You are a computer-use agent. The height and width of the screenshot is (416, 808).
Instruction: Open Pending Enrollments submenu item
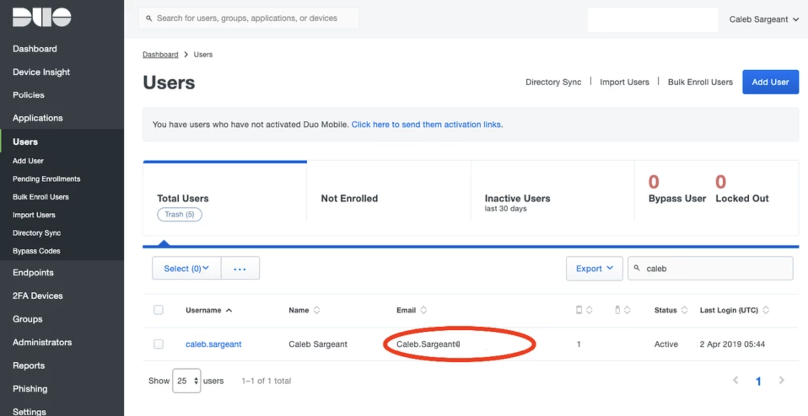(46, 179)
